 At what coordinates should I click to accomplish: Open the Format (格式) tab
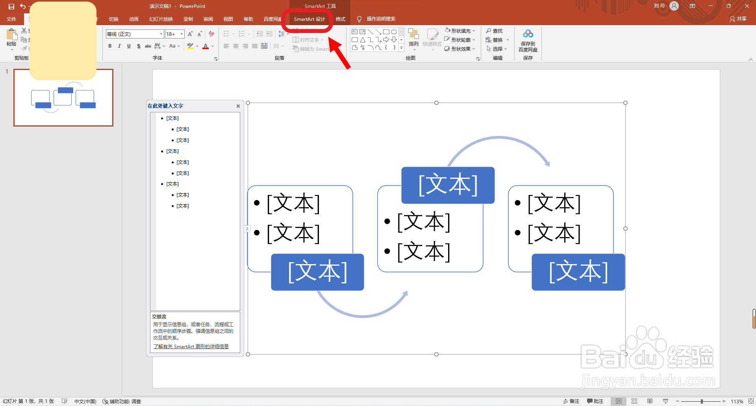pyautogui.click(x=340, y=19)
